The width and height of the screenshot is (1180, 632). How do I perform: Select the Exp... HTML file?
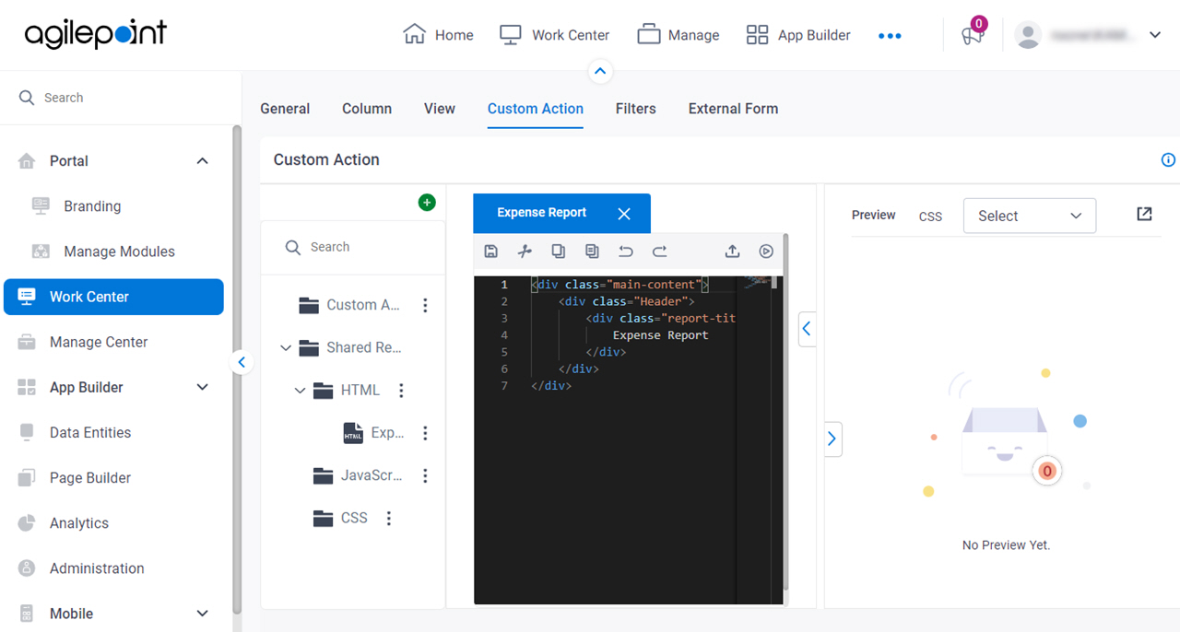[x=373, y=433]
